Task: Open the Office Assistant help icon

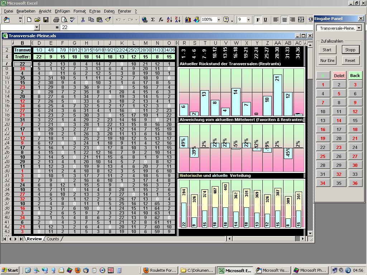Action: tap(226, 20)
